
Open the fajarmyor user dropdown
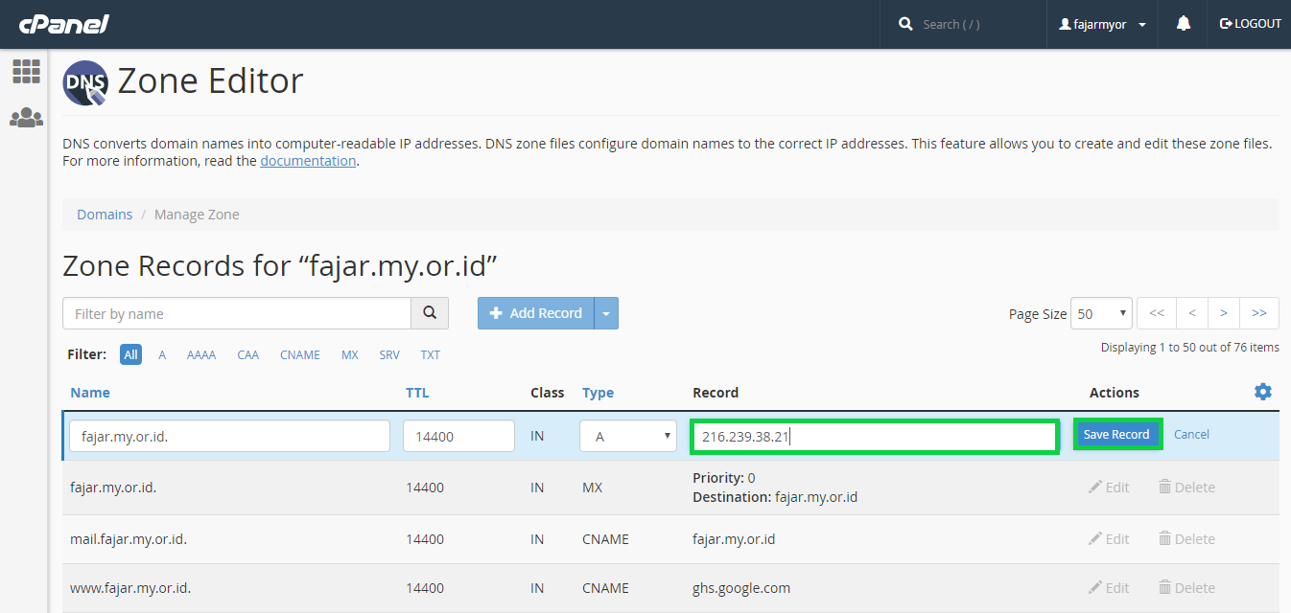point(1103,24)
